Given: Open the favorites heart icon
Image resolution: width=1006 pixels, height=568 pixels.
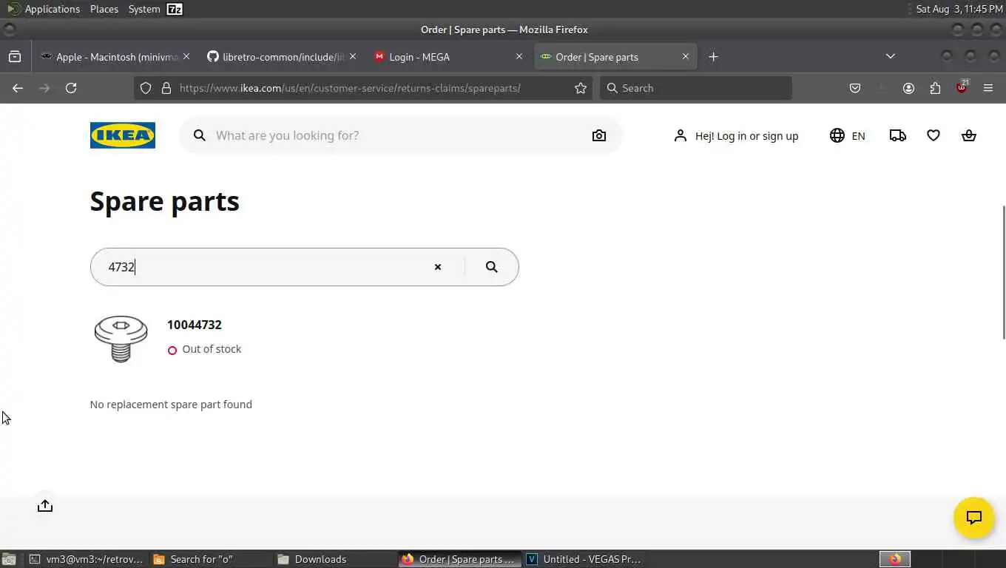Looking at the screenshot, I should pyautogui.click(x=934, y=135).
